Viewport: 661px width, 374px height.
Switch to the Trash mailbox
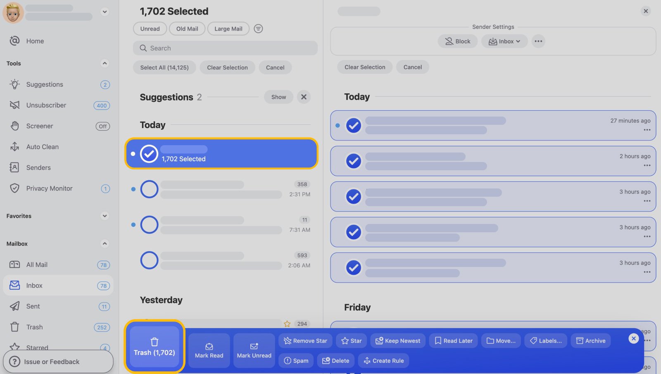[x=34, y=327]
